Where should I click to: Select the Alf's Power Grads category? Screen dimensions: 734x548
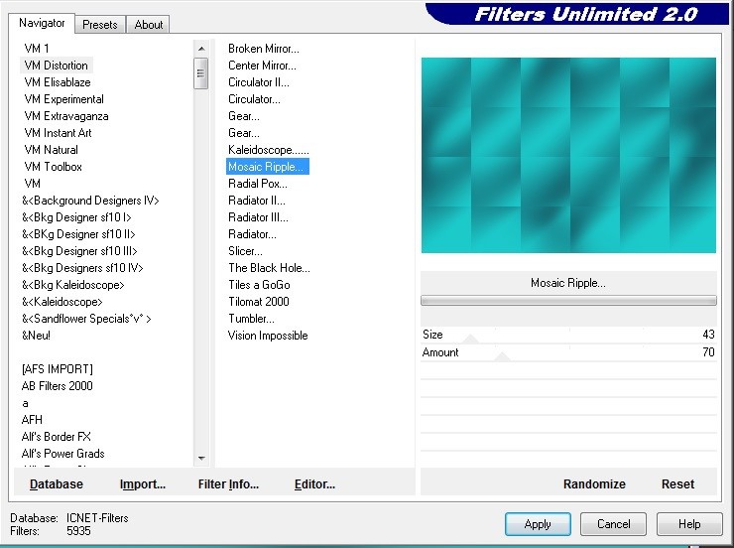(x=62, y=454)
